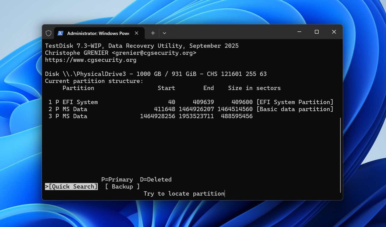Viewport: 386px width, 227px height.
Task: Close the PowerShell tab
Action: (x=137, y=33)
